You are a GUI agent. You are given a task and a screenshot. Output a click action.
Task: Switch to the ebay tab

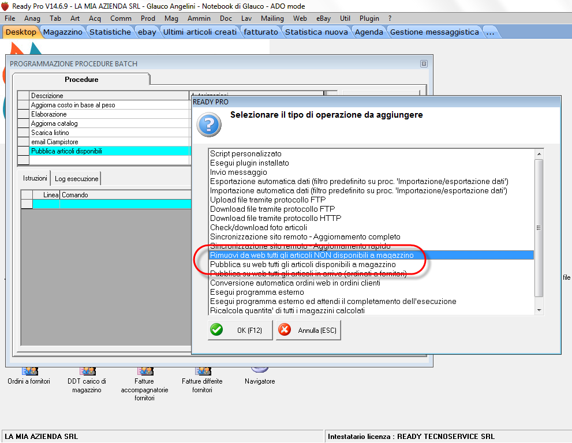147,32
